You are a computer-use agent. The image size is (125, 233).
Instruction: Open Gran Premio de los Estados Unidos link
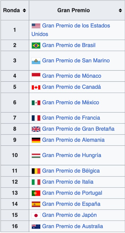click(71, 30)
